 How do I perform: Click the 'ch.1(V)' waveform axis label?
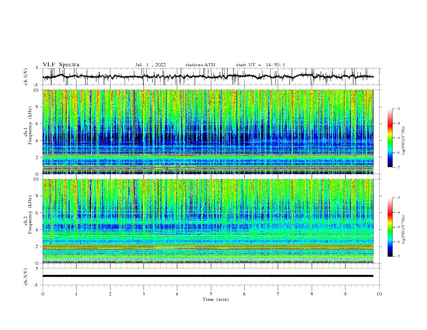point(26,77)
